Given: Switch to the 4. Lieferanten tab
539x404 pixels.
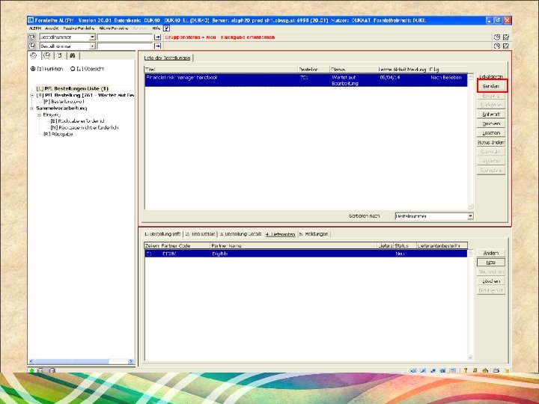Looking at the screenshot, I should tap(280, 234).
